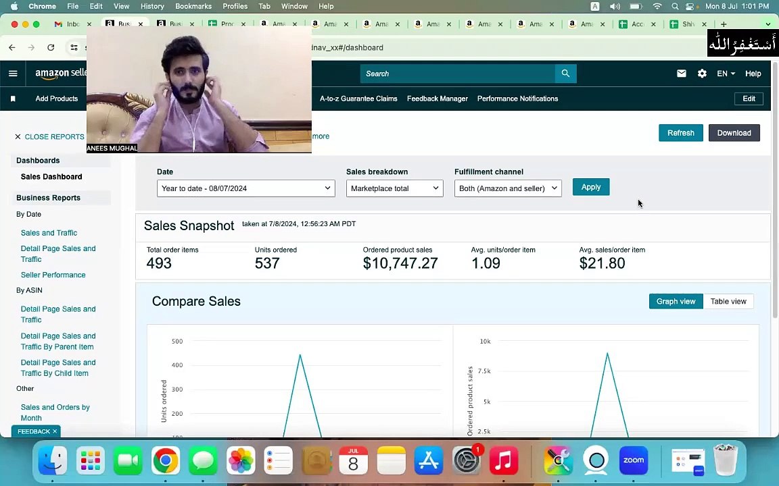Open Detail Page Sales and Traffic By Child Item
Image resolution: width=779 pixels, height=486 pixels.
coord(58,368)
